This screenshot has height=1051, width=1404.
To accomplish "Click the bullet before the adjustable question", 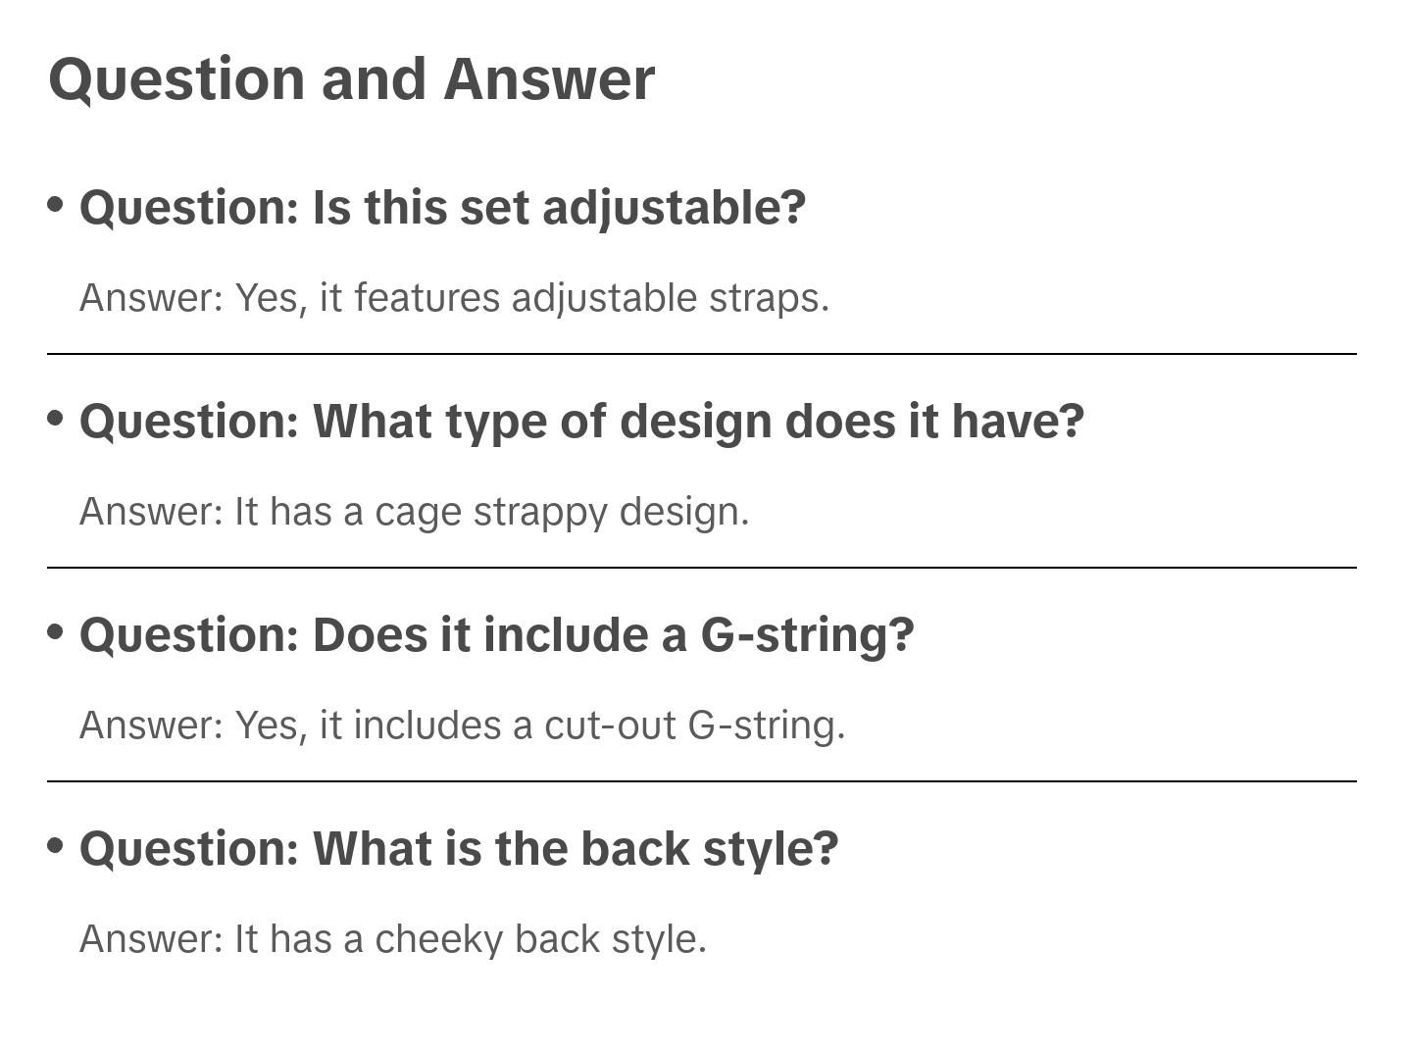I will click(x=56, y=205).
